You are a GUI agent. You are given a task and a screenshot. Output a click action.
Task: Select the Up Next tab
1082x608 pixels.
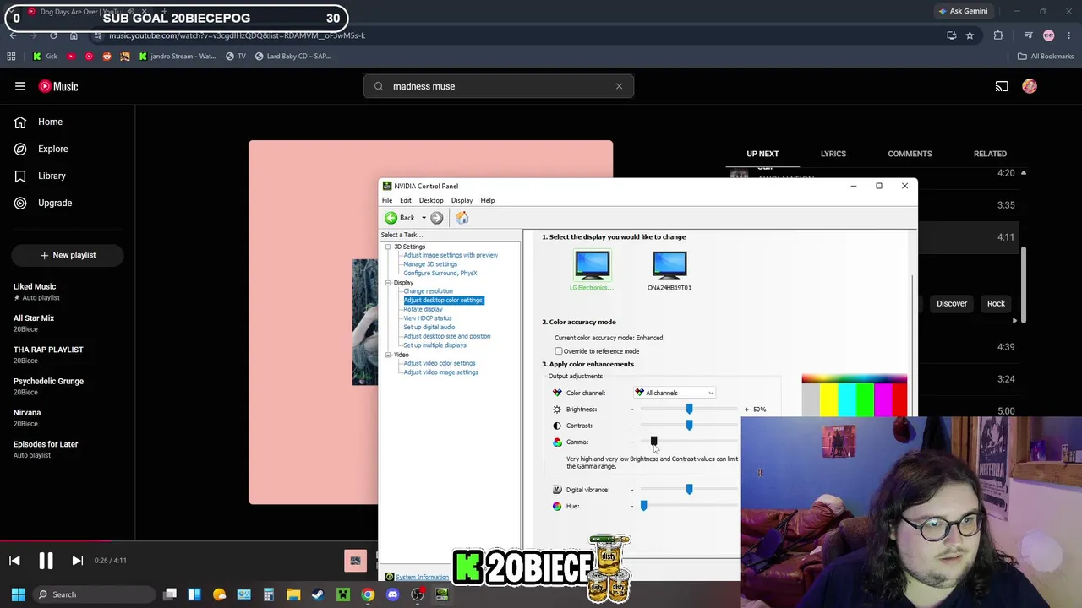click(x=762, y=154)
